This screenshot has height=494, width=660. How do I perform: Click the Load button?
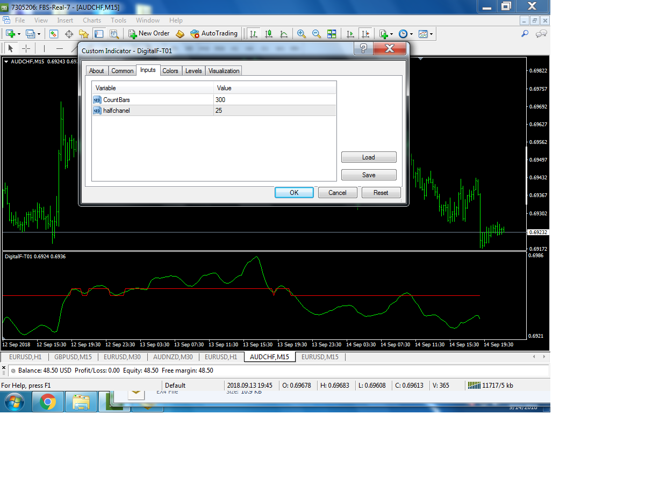click(369, 157)
